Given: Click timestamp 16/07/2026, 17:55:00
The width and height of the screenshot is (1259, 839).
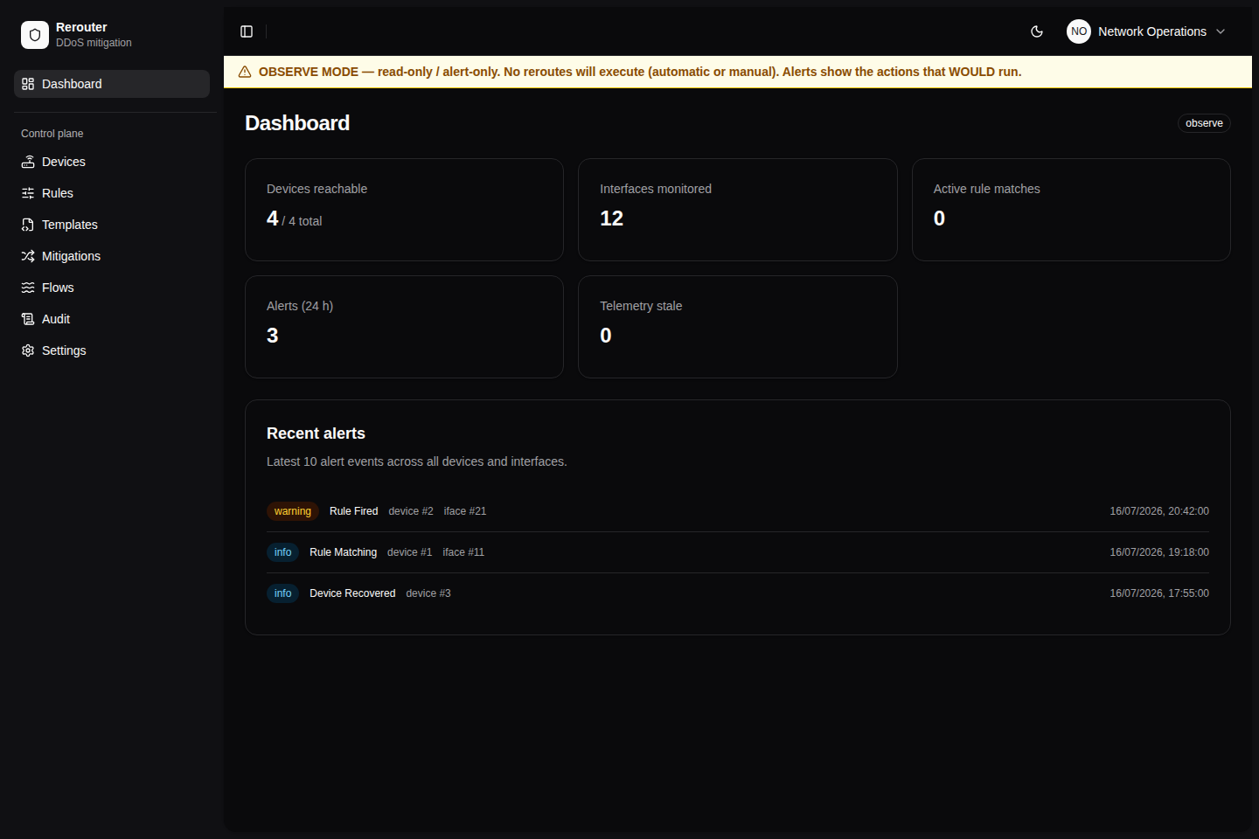Looking at the screenshot, I should 1159,593.
